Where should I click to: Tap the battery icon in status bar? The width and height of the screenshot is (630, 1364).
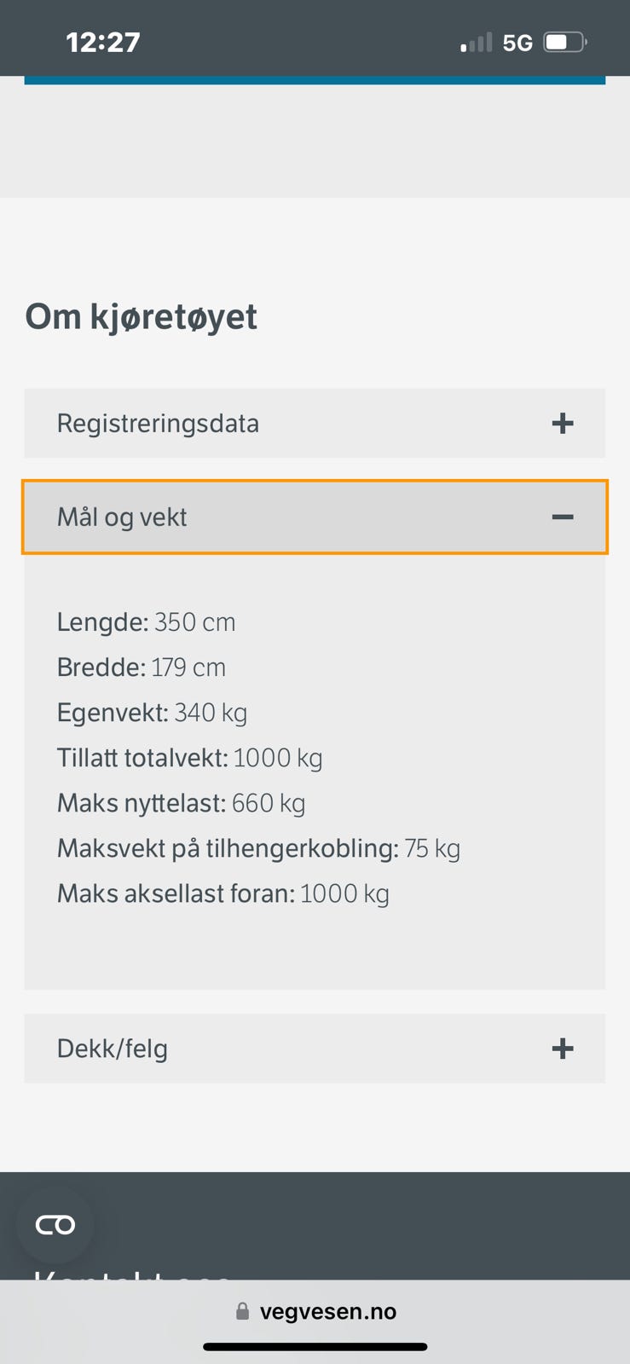tap(565, 43)
